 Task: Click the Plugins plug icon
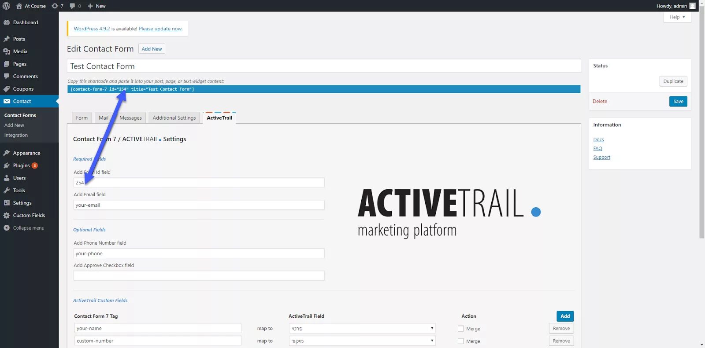pos(7,165)
